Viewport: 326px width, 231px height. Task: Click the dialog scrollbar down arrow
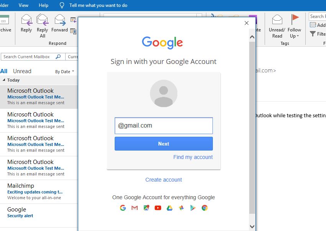[x=252, y=226]
